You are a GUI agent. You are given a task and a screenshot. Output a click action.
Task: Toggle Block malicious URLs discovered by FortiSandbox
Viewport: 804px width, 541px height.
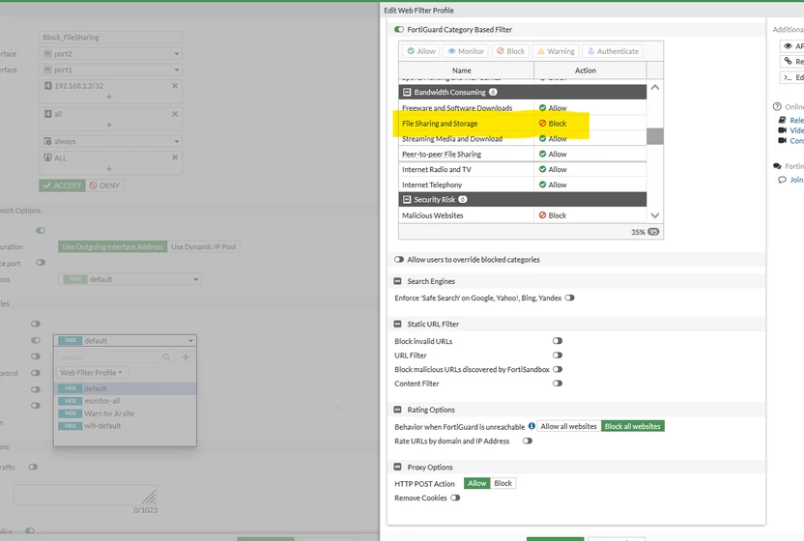click(x=558, y=369)
